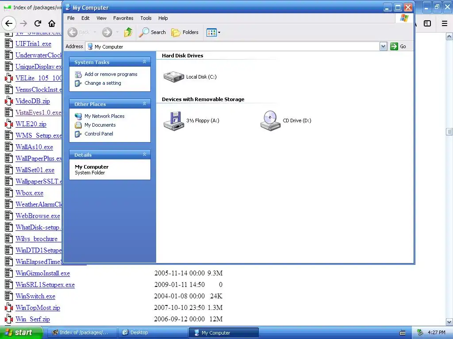Click the VideoDB.zip archive file icon
Viewport: 453px width, 339px height.
pos(9,101)
